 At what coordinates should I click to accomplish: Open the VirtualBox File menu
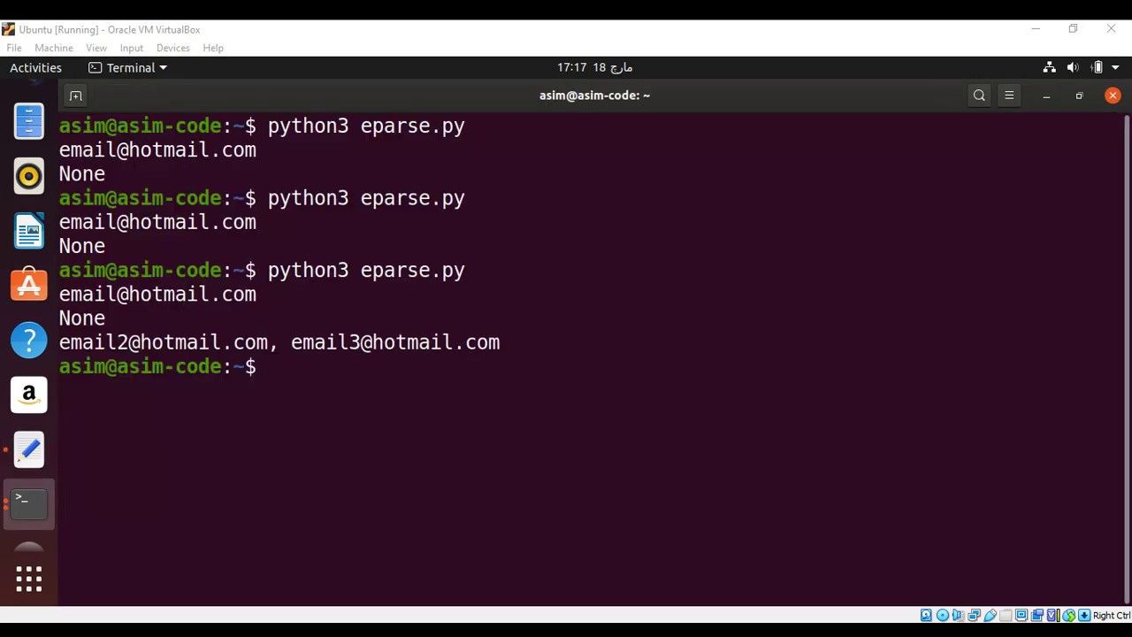pyautogui.click(x=14, y=48)
